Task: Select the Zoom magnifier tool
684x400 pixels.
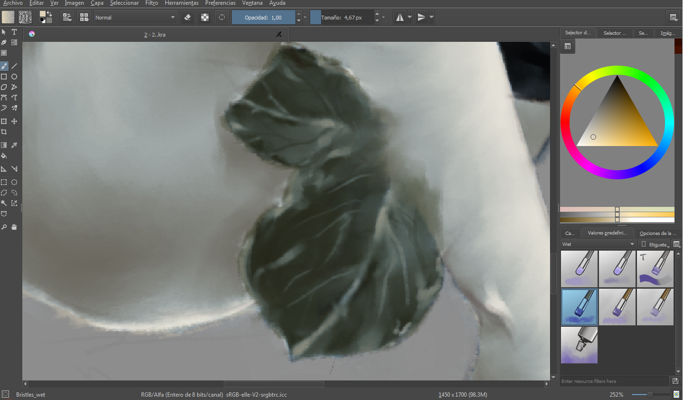Action: (x=4, y=227)
